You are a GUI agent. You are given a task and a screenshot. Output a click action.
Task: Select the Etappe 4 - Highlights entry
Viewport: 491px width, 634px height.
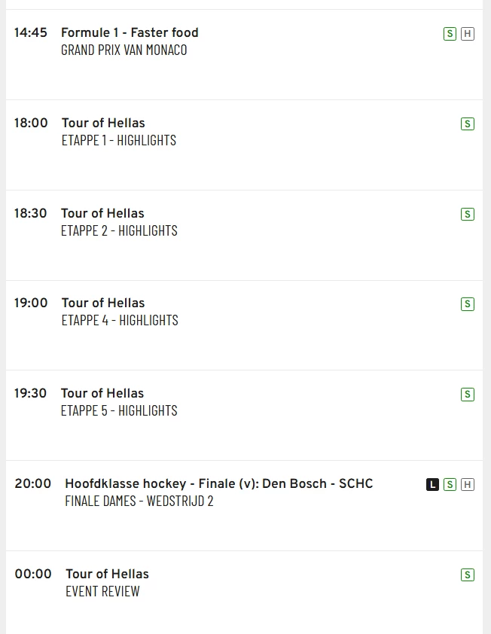point(120,320)
